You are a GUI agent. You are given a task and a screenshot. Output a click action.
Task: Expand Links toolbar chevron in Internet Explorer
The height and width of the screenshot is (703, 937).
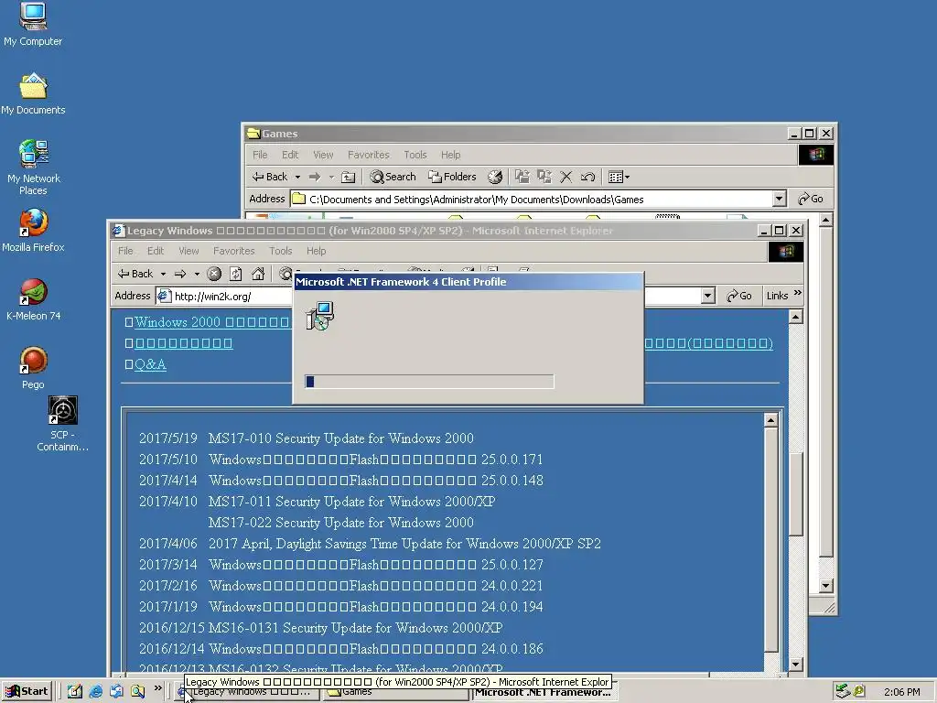(797, 293)
